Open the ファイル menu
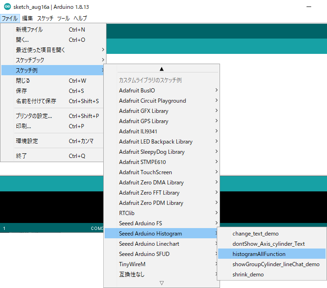 pos(9,19)
